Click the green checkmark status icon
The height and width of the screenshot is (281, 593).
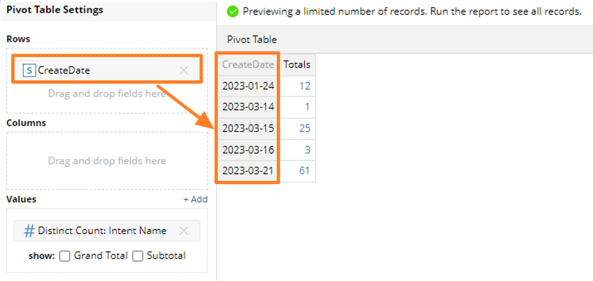(x=233, y=12)
